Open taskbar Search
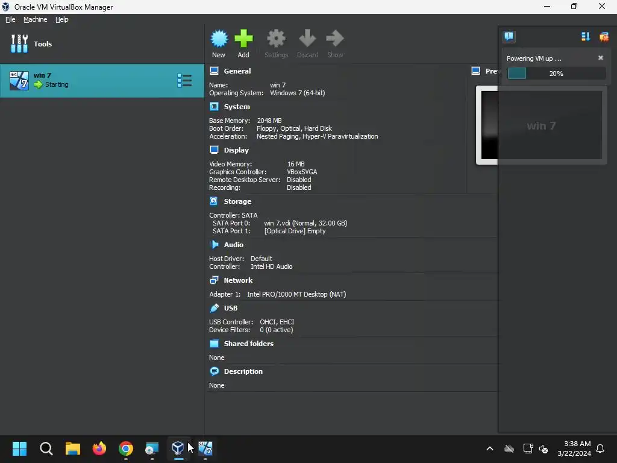Screen dimensions: 617x463 coord(46,449)
